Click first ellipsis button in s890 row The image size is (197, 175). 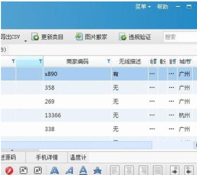(152, 74)
